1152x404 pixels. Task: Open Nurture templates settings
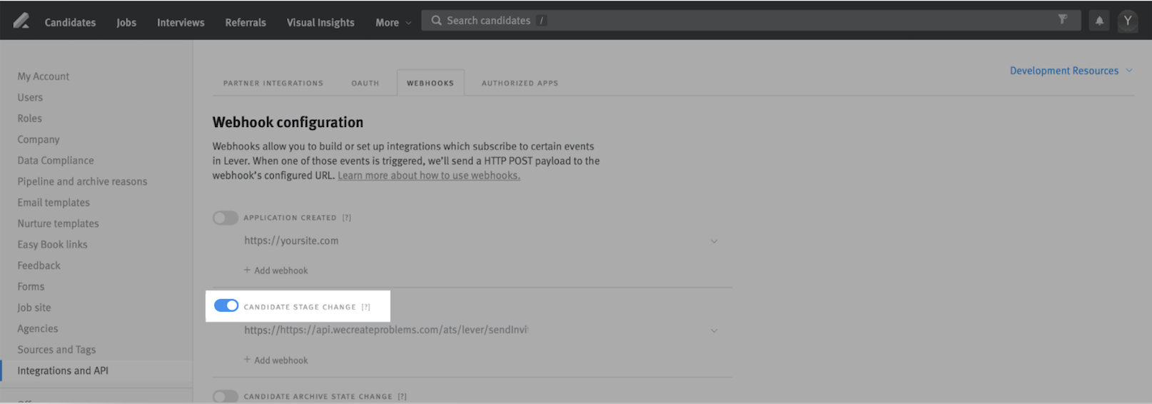(59, 224)
